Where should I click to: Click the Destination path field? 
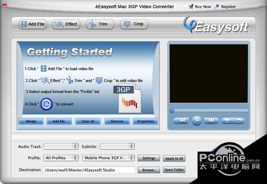coord(89,170)
